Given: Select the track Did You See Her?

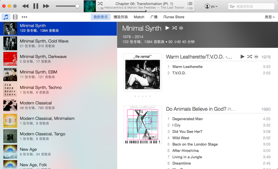Looking at the screenshot, I should tap(187, 132).
